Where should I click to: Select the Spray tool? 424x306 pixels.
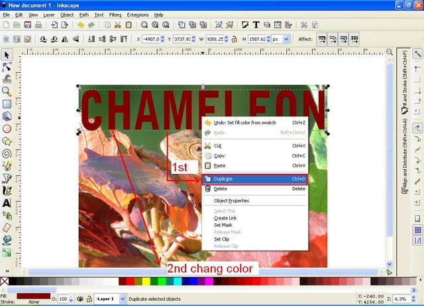pyautogui.click(x=7, y=215)
